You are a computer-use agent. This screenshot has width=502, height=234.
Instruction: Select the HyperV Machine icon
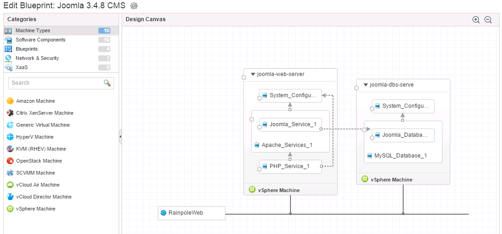tap(10, 137)
